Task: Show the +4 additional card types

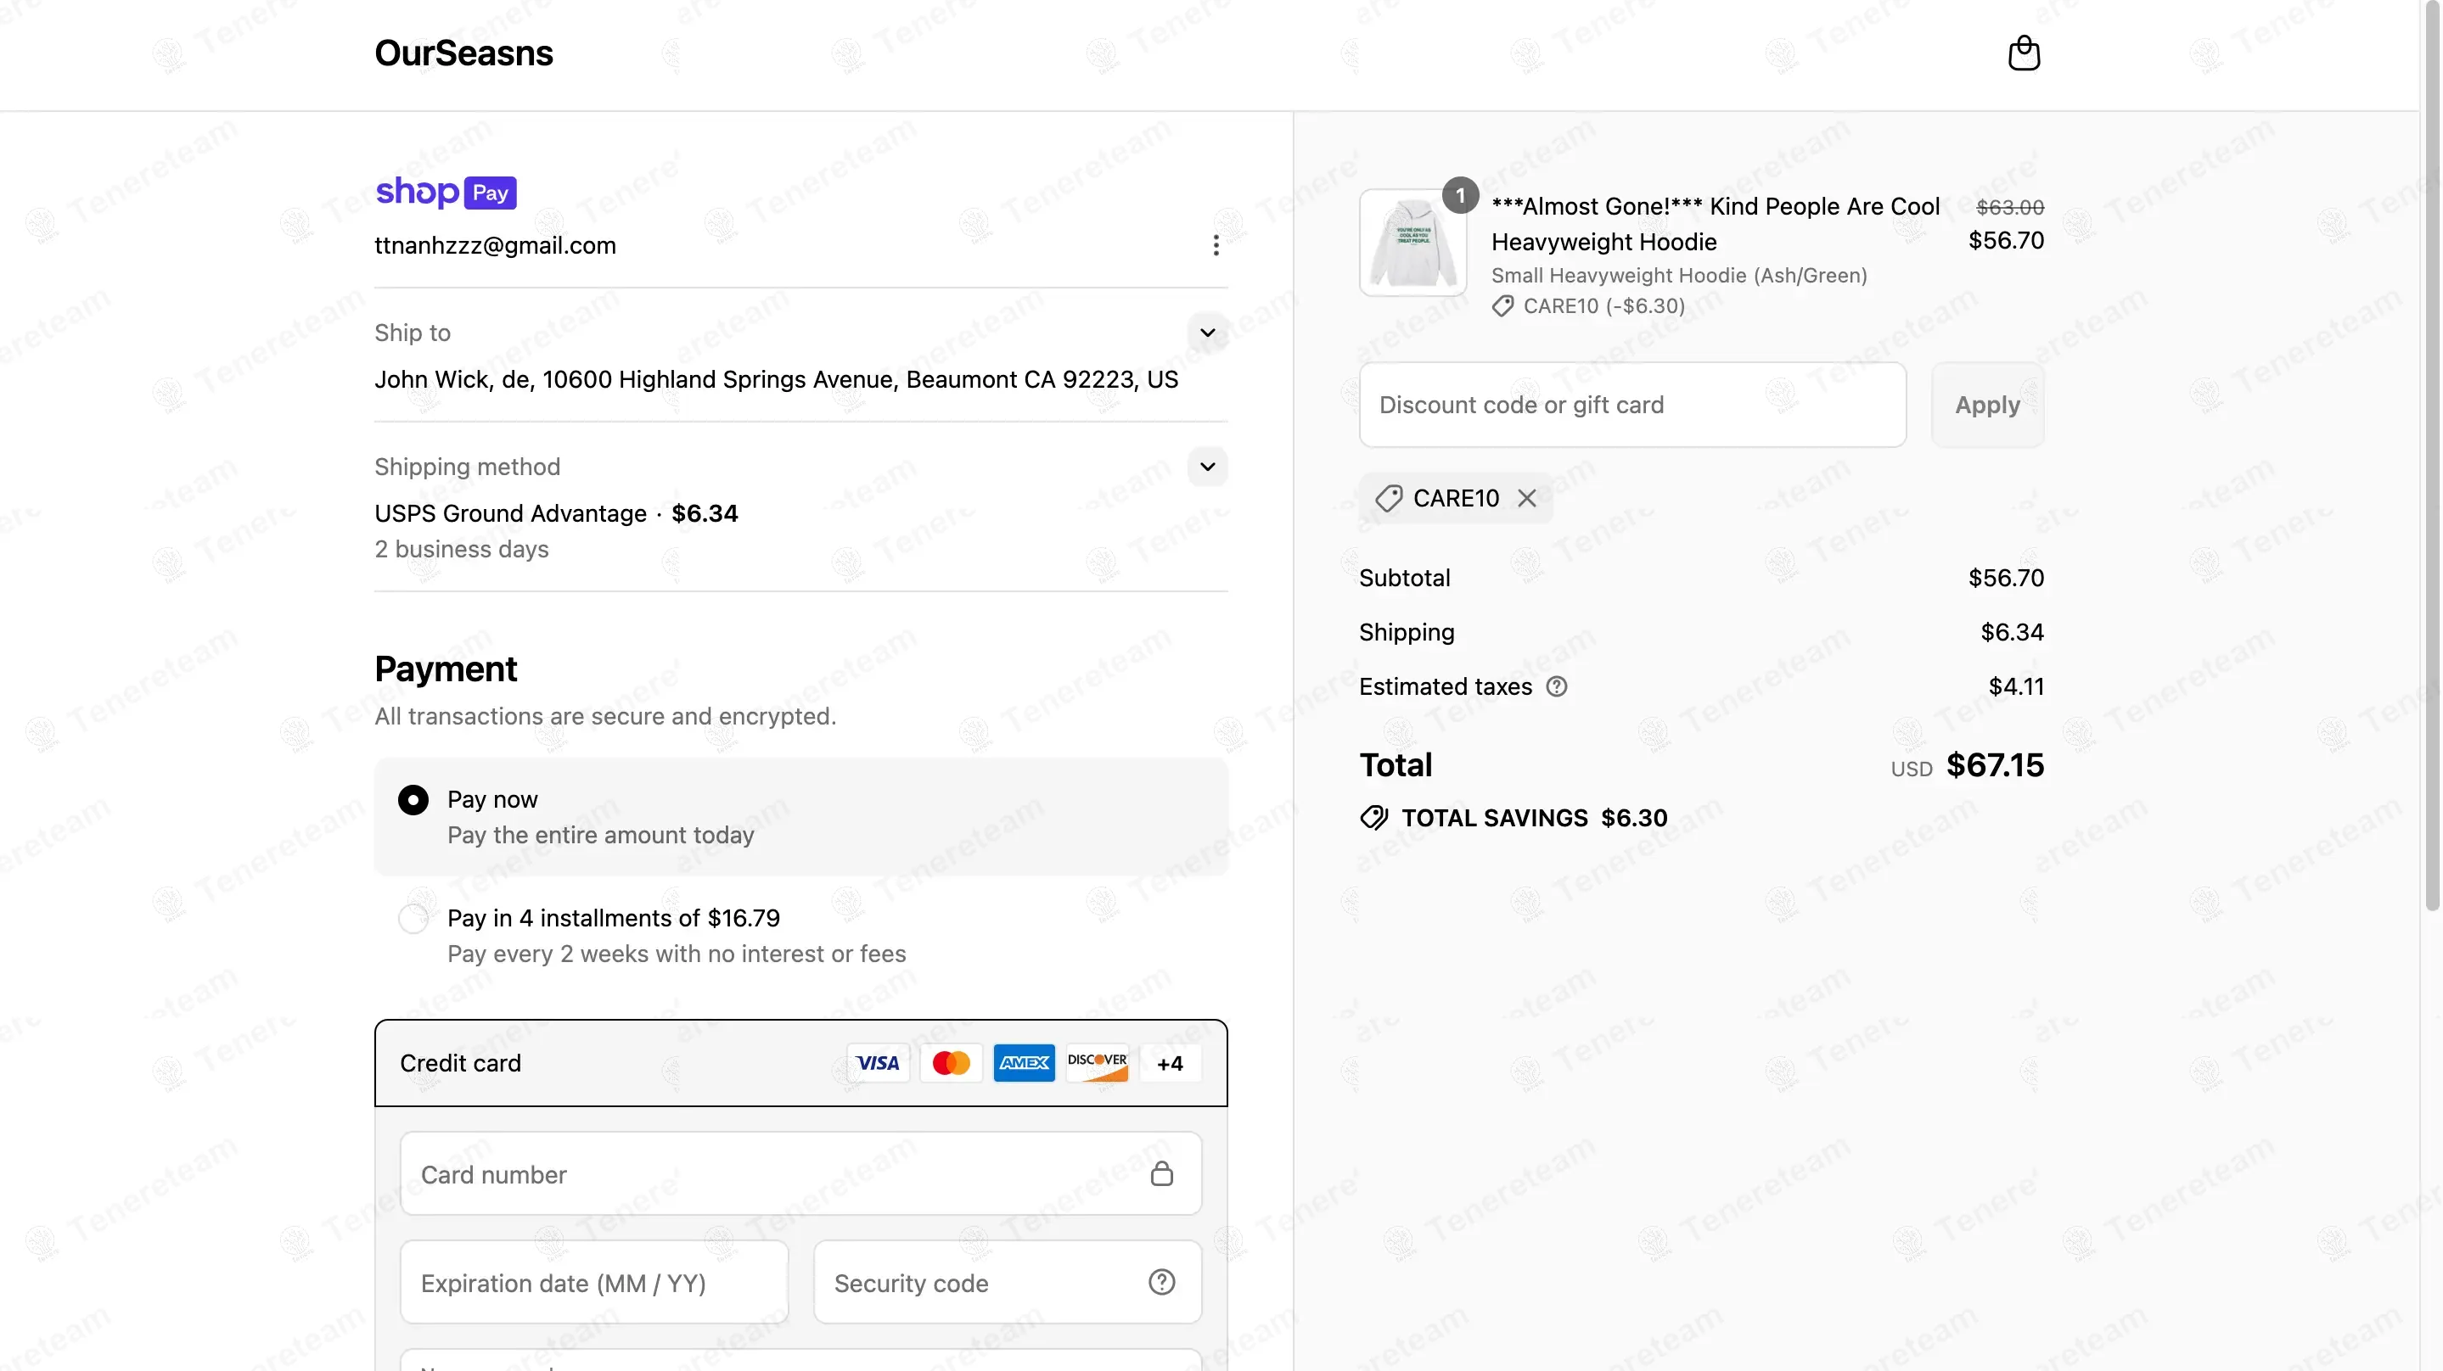Action: tap(1171, 1063)
